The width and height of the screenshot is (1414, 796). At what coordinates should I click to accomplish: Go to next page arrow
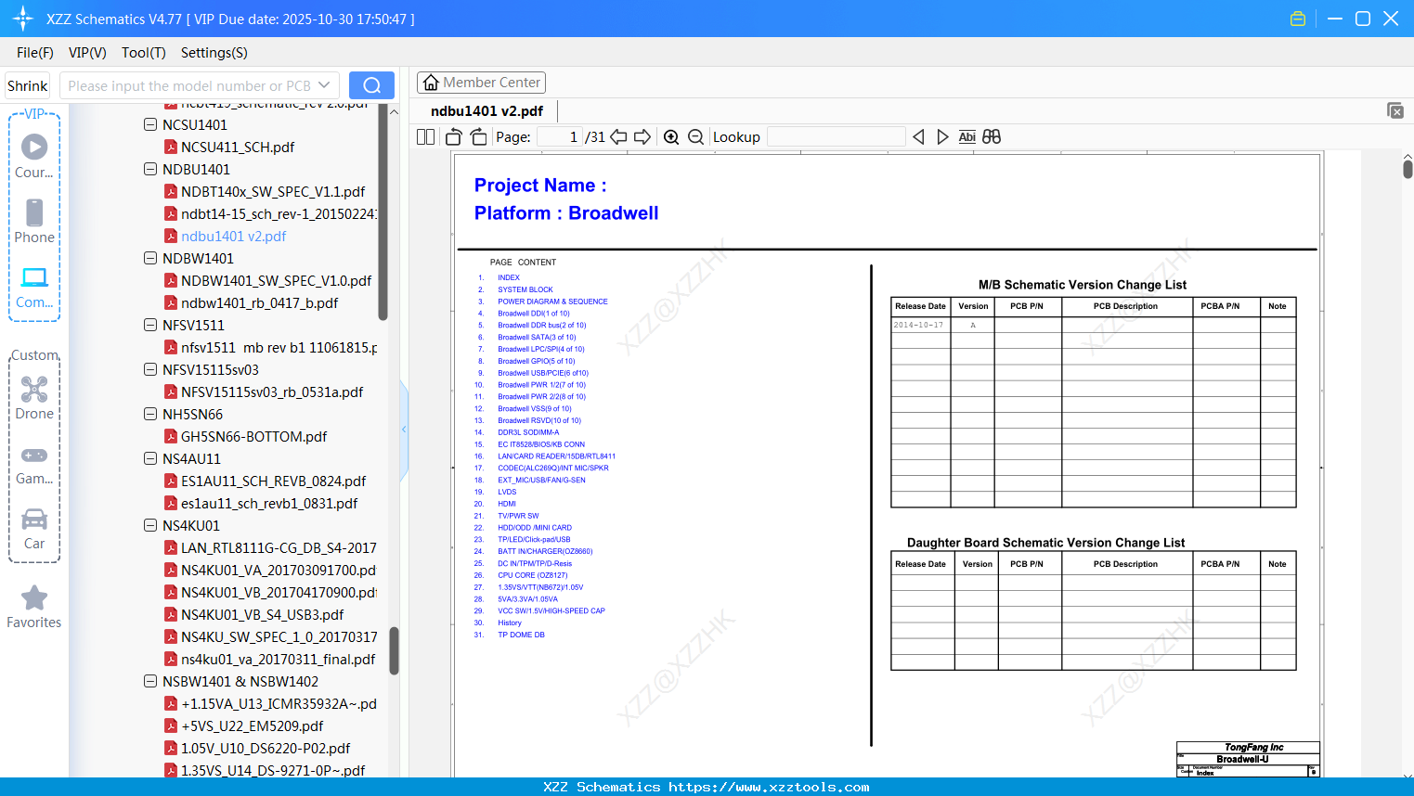point(642,137)
